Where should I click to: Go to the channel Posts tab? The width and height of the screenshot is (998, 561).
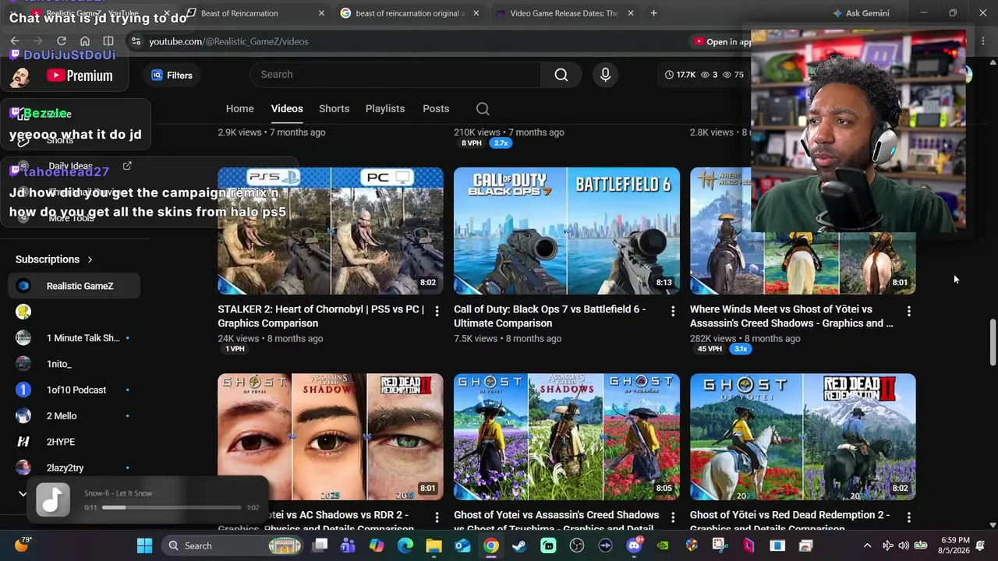(x=436, y=109)
